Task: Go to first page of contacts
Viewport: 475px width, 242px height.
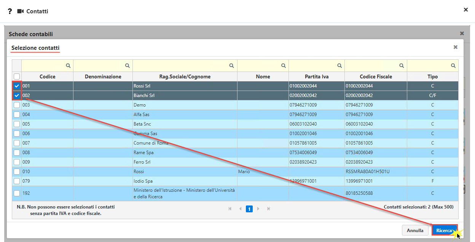Action: click(230, 209)
